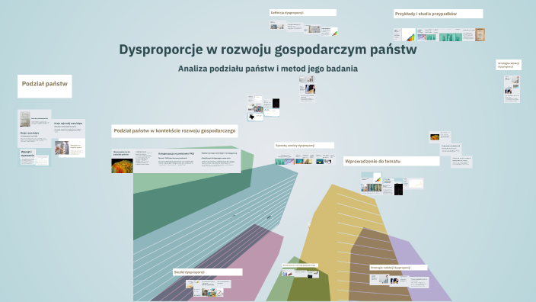Image resolution: width=536 pixels, height=302 pixels.
Task: Click the ornate certificate image under 'Przykłady'
Action: coord(480,34)
